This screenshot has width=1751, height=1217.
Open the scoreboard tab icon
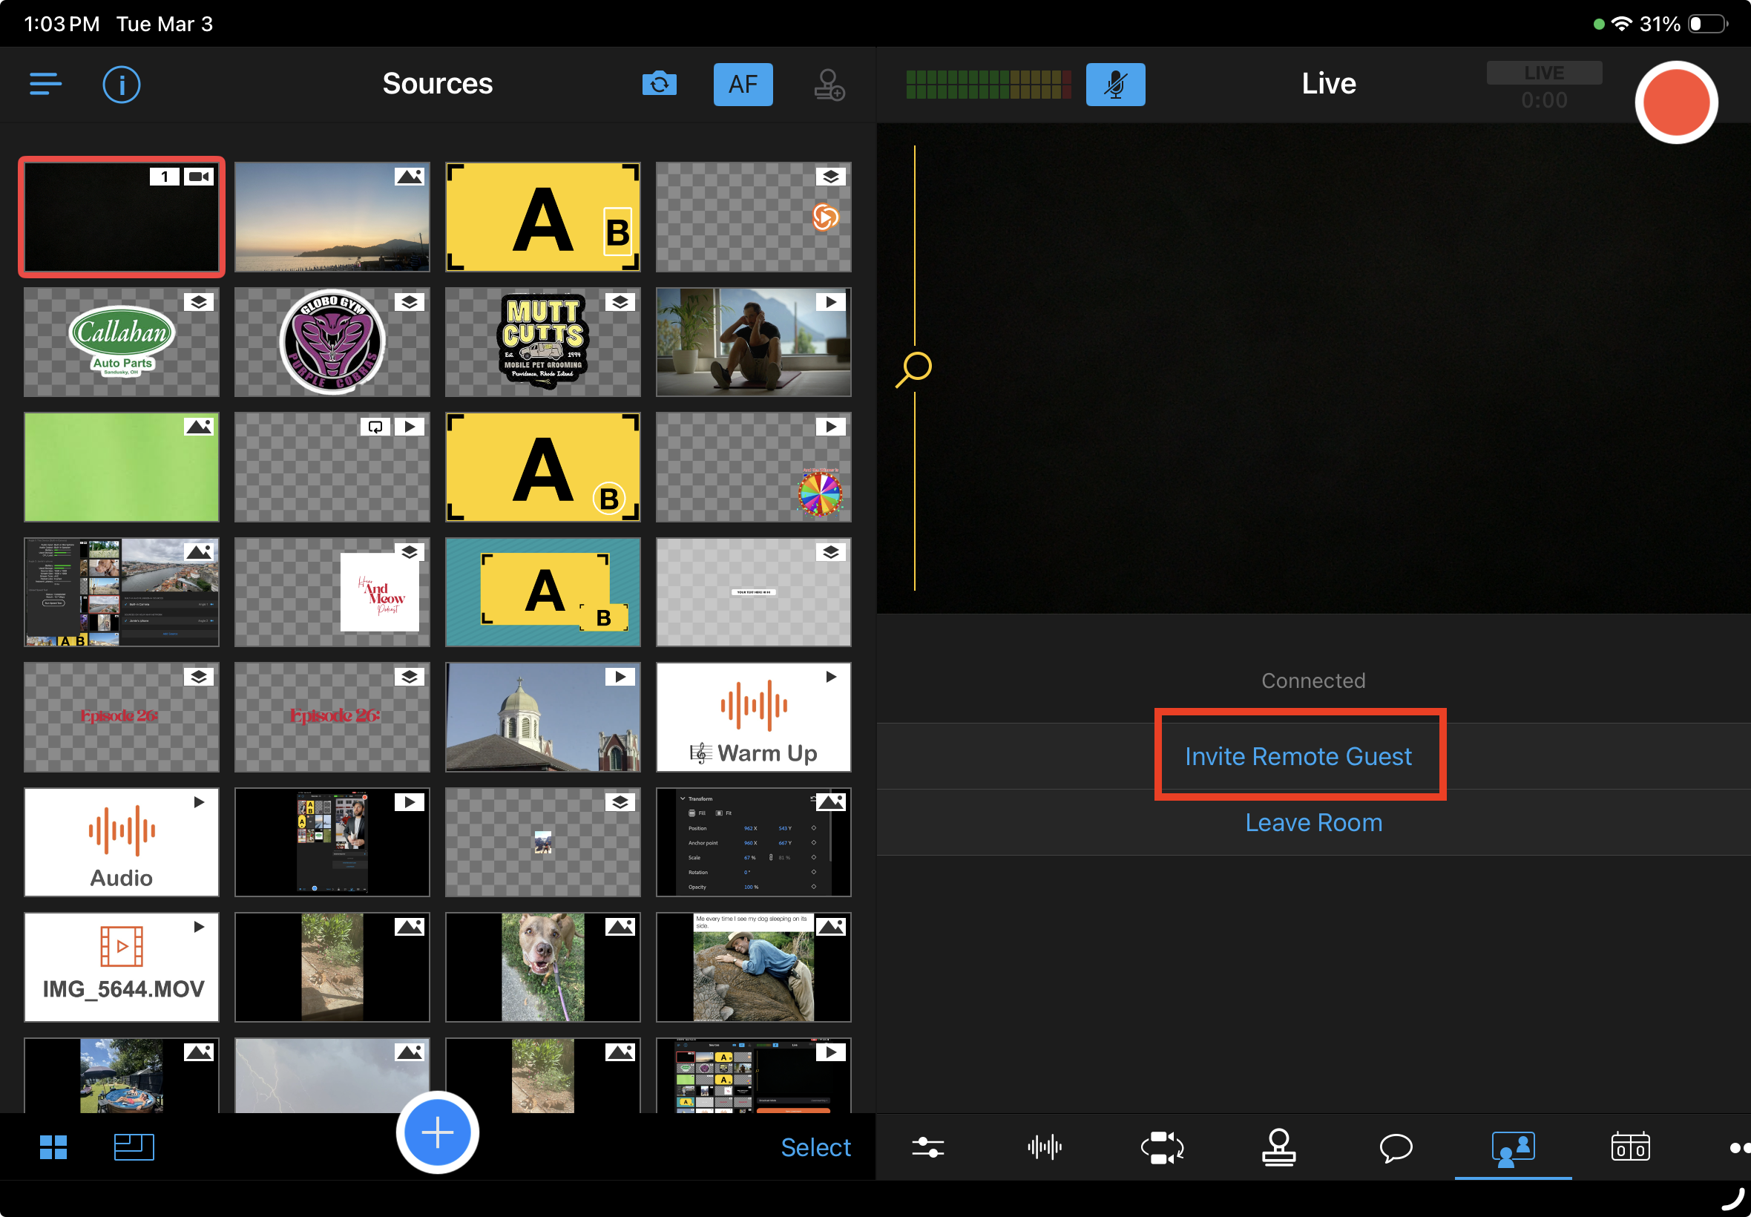click(1630, 1147)
